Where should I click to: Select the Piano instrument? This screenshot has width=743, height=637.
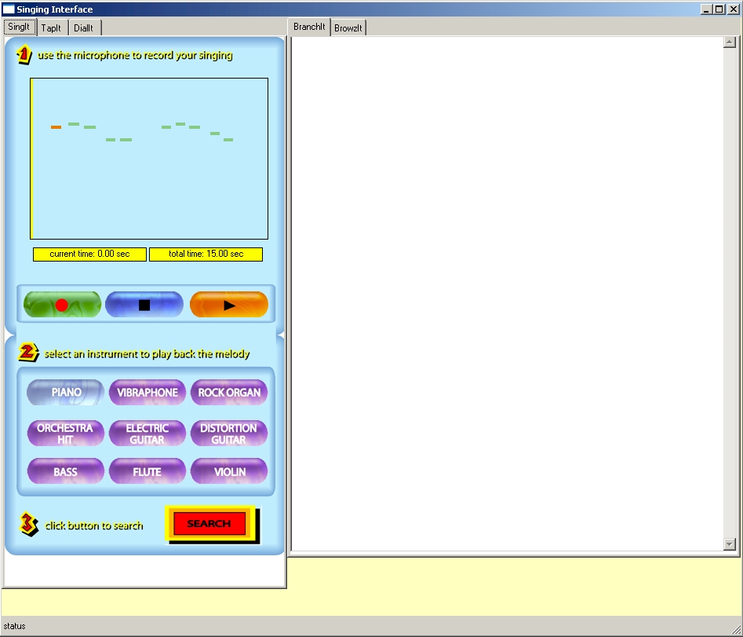(66, 392)
